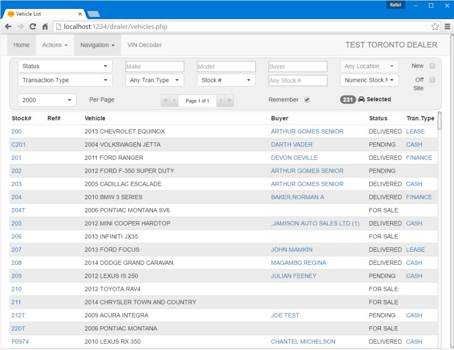
Task: Reload the page with refresh icon
Action: (33, 26)
